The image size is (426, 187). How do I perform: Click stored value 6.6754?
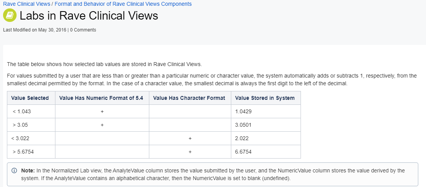tap(244, 152)
